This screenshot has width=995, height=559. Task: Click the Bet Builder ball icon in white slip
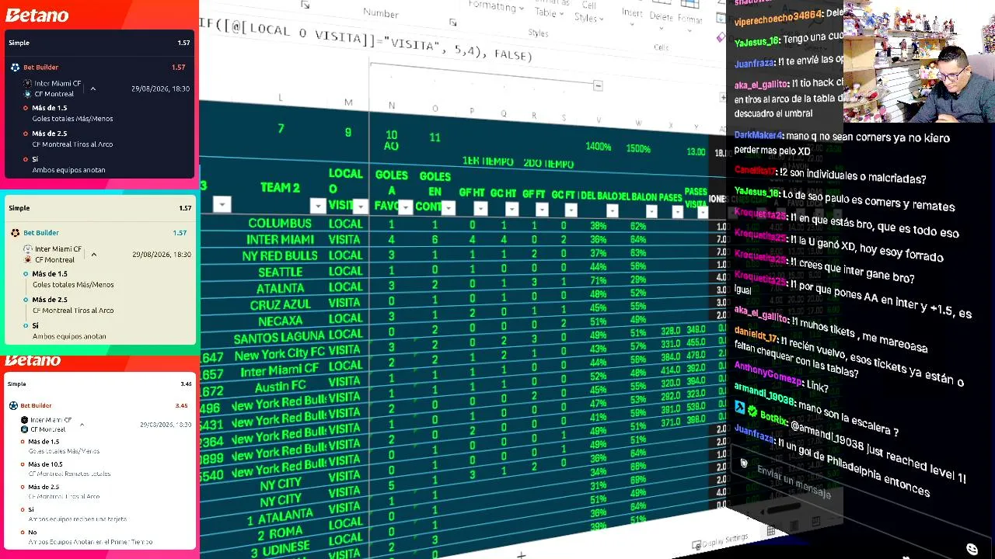pyautogui.click(x=13, y=405)
